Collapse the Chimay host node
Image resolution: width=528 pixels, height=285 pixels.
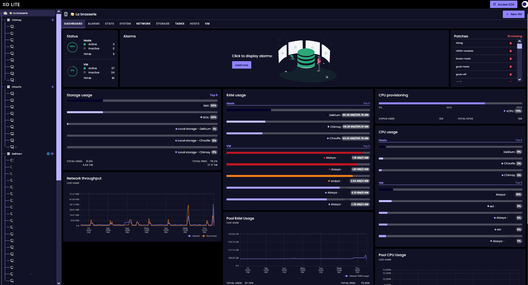click(x=5, y=20)
